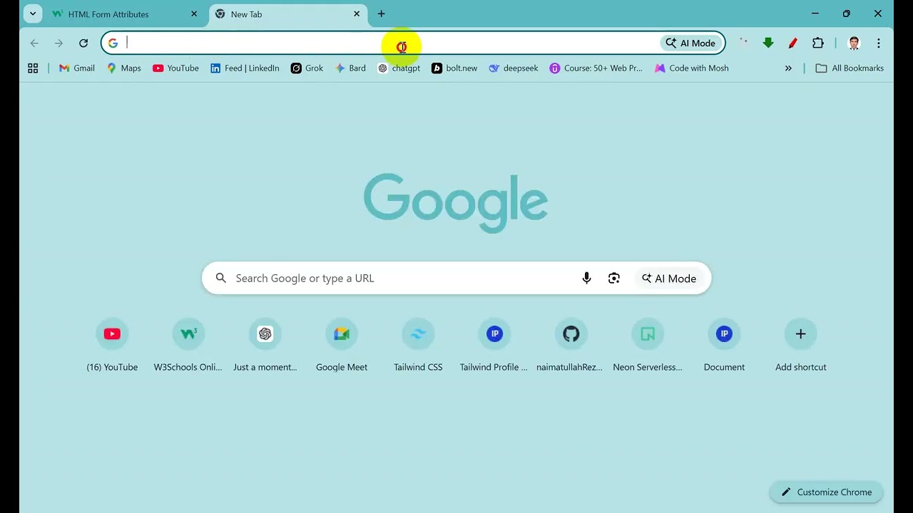The height and width of the screenshot is (513, 913).
Task: Click AI Mode in the address bar
Action: click(690, 43)
